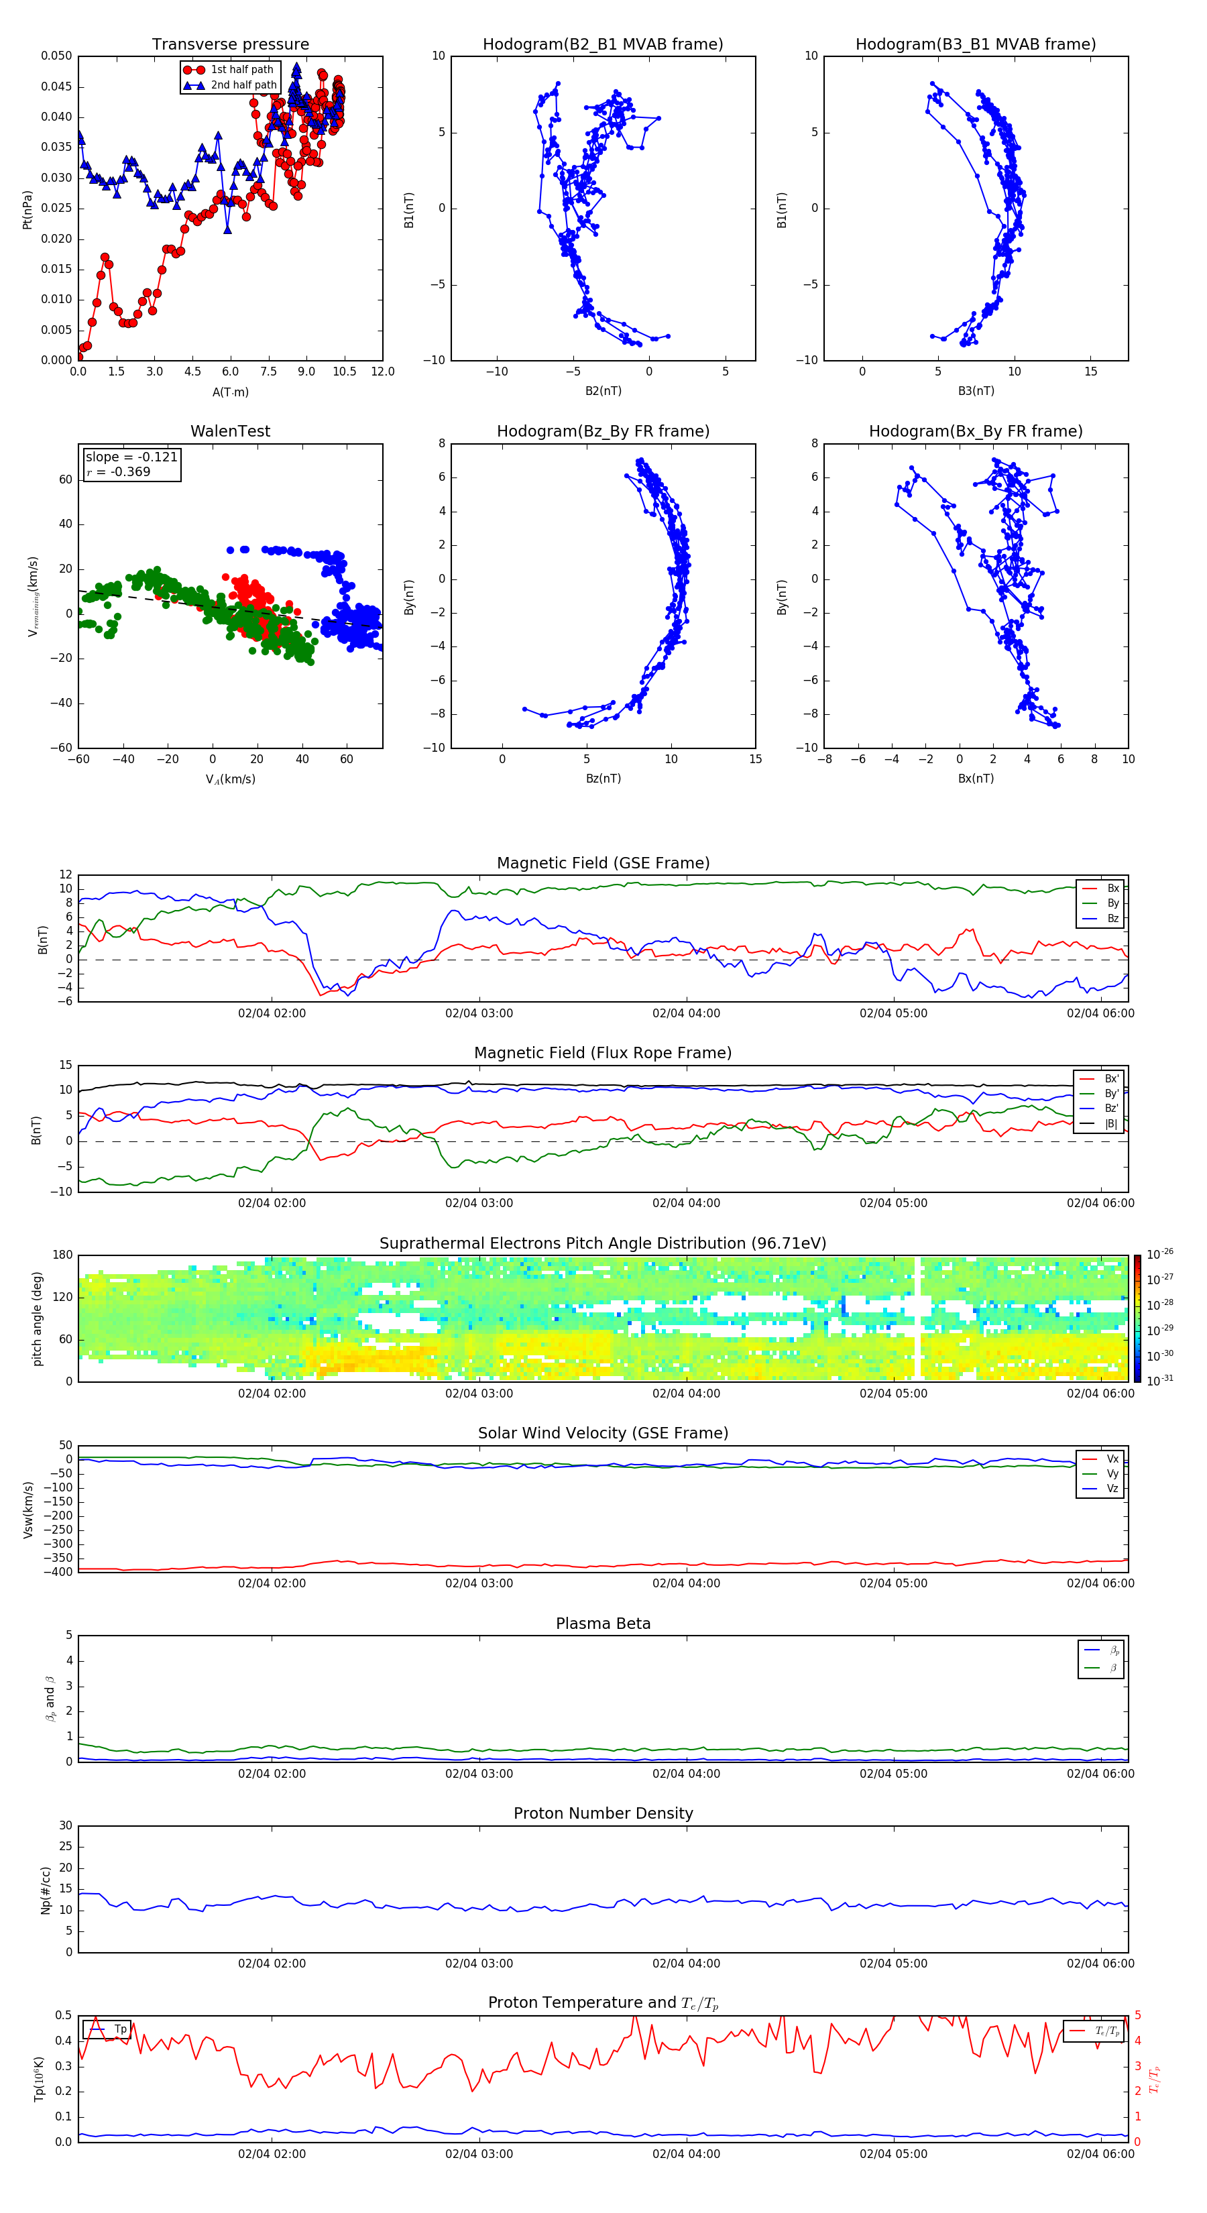1207x2213 pixels.
Task: Click 'VA(km/s)' axis label in WalenTest
Action: coord(230,779)
